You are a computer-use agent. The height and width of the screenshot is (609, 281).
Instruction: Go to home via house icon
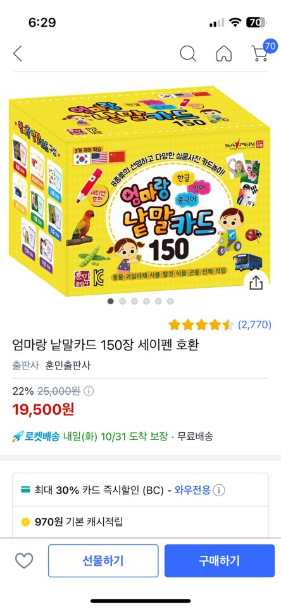(x=224, y=53)
